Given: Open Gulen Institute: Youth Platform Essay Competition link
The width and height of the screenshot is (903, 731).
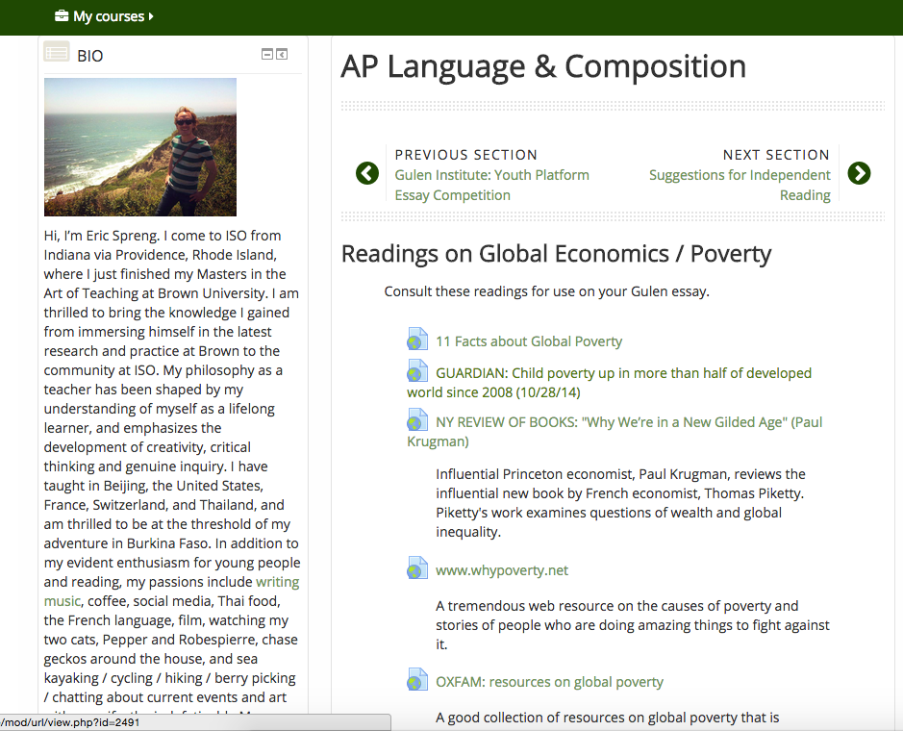Looking at the screenshot, I should pos(491,185).
